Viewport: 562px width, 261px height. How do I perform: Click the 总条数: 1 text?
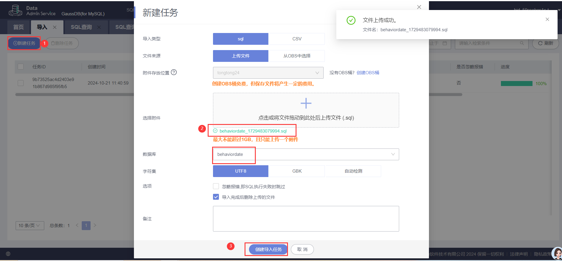[60, 226]
